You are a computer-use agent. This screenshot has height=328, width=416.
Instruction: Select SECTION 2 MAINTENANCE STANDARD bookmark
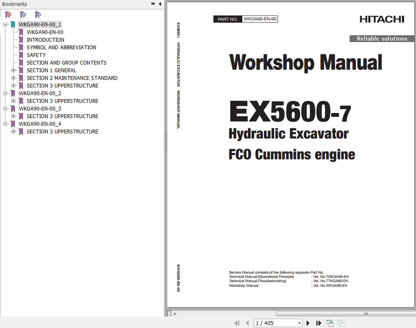point(72,78)
